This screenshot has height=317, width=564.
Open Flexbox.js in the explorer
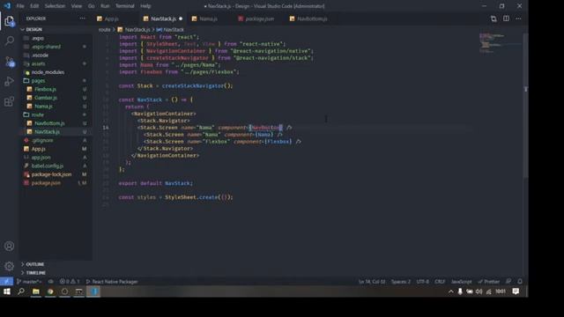point(45,89)
